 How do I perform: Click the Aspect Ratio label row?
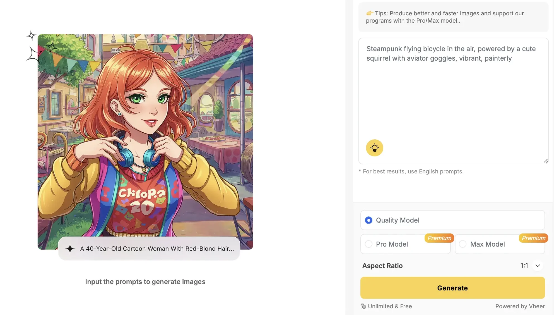[452, 266]
